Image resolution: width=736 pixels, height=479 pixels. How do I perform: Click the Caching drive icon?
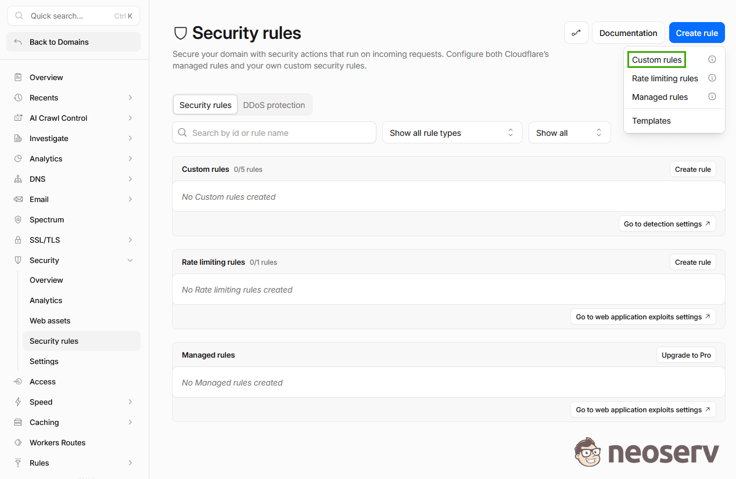[x=18, y=422]
